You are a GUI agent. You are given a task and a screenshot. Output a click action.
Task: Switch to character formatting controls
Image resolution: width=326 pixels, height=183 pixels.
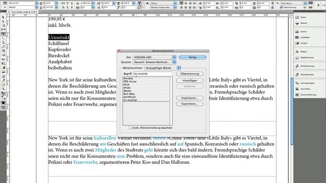5,4
